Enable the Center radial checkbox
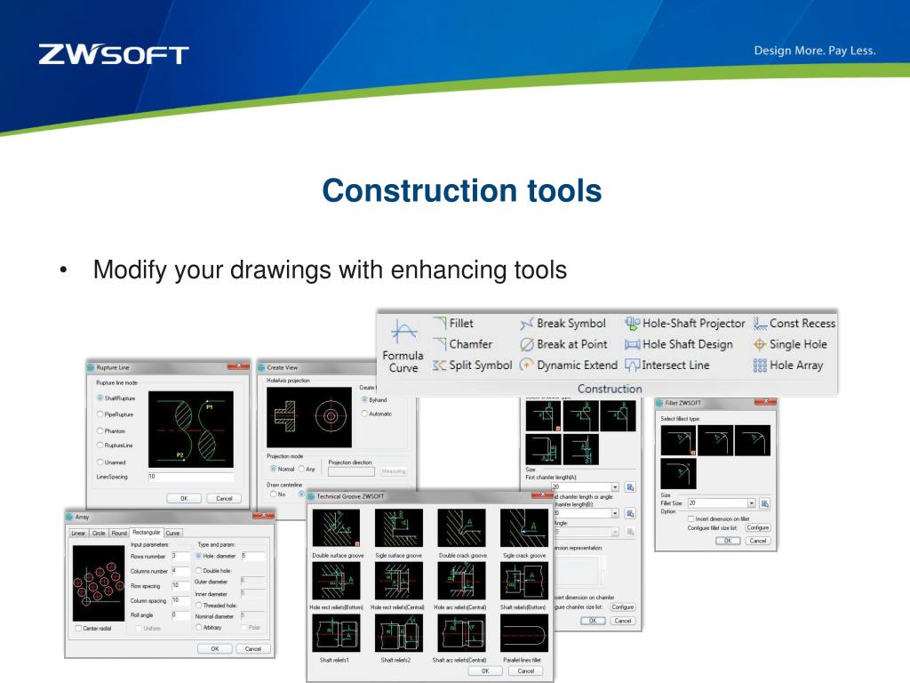Screen dimensions: 910x683 (x=78, y=629)
